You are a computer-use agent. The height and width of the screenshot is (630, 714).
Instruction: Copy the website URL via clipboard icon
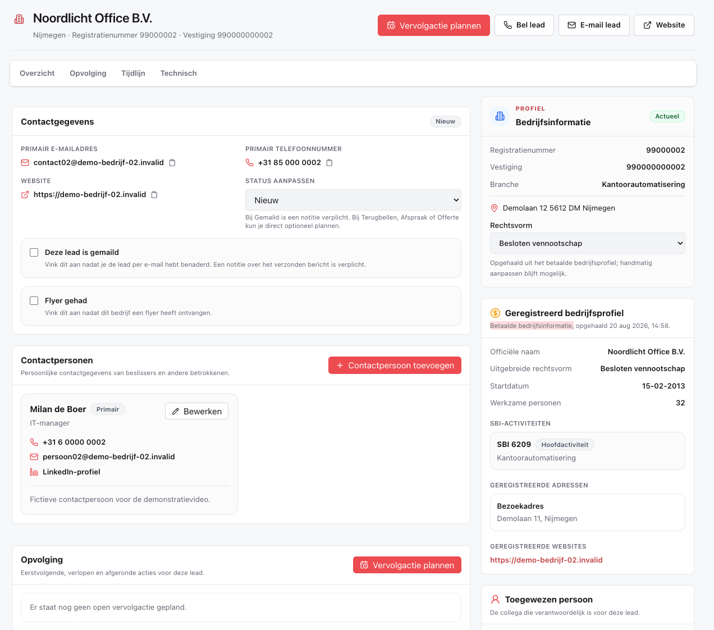(154, 195)
